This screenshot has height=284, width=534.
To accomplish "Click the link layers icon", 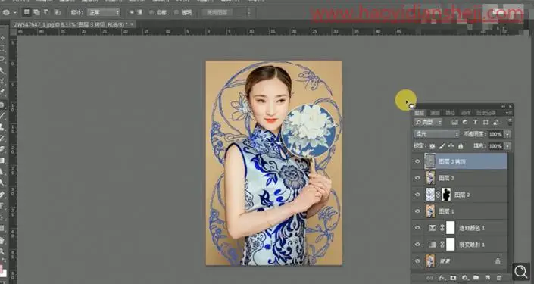I will tap(430, 278).
